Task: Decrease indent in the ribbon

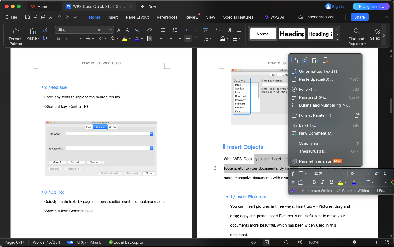Action: pyautogui.click(x=188, y=30)
